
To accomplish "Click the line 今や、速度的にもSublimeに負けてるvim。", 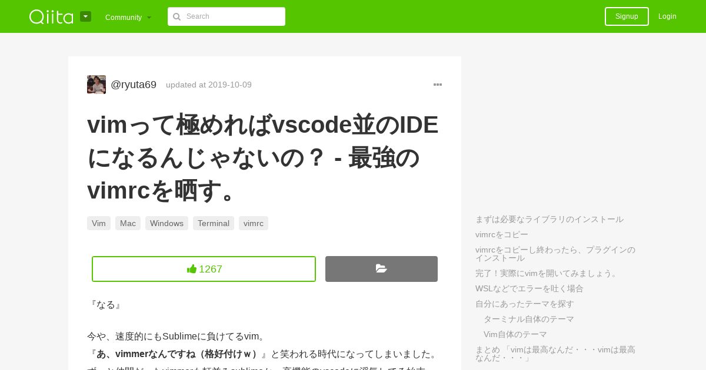I will click(x=178, y=337).
